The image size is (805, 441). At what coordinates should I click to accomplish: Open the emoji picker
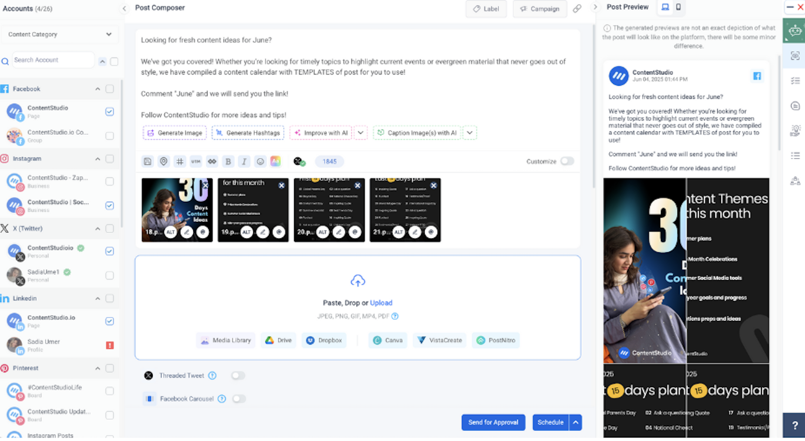click(x=260, y=161)
